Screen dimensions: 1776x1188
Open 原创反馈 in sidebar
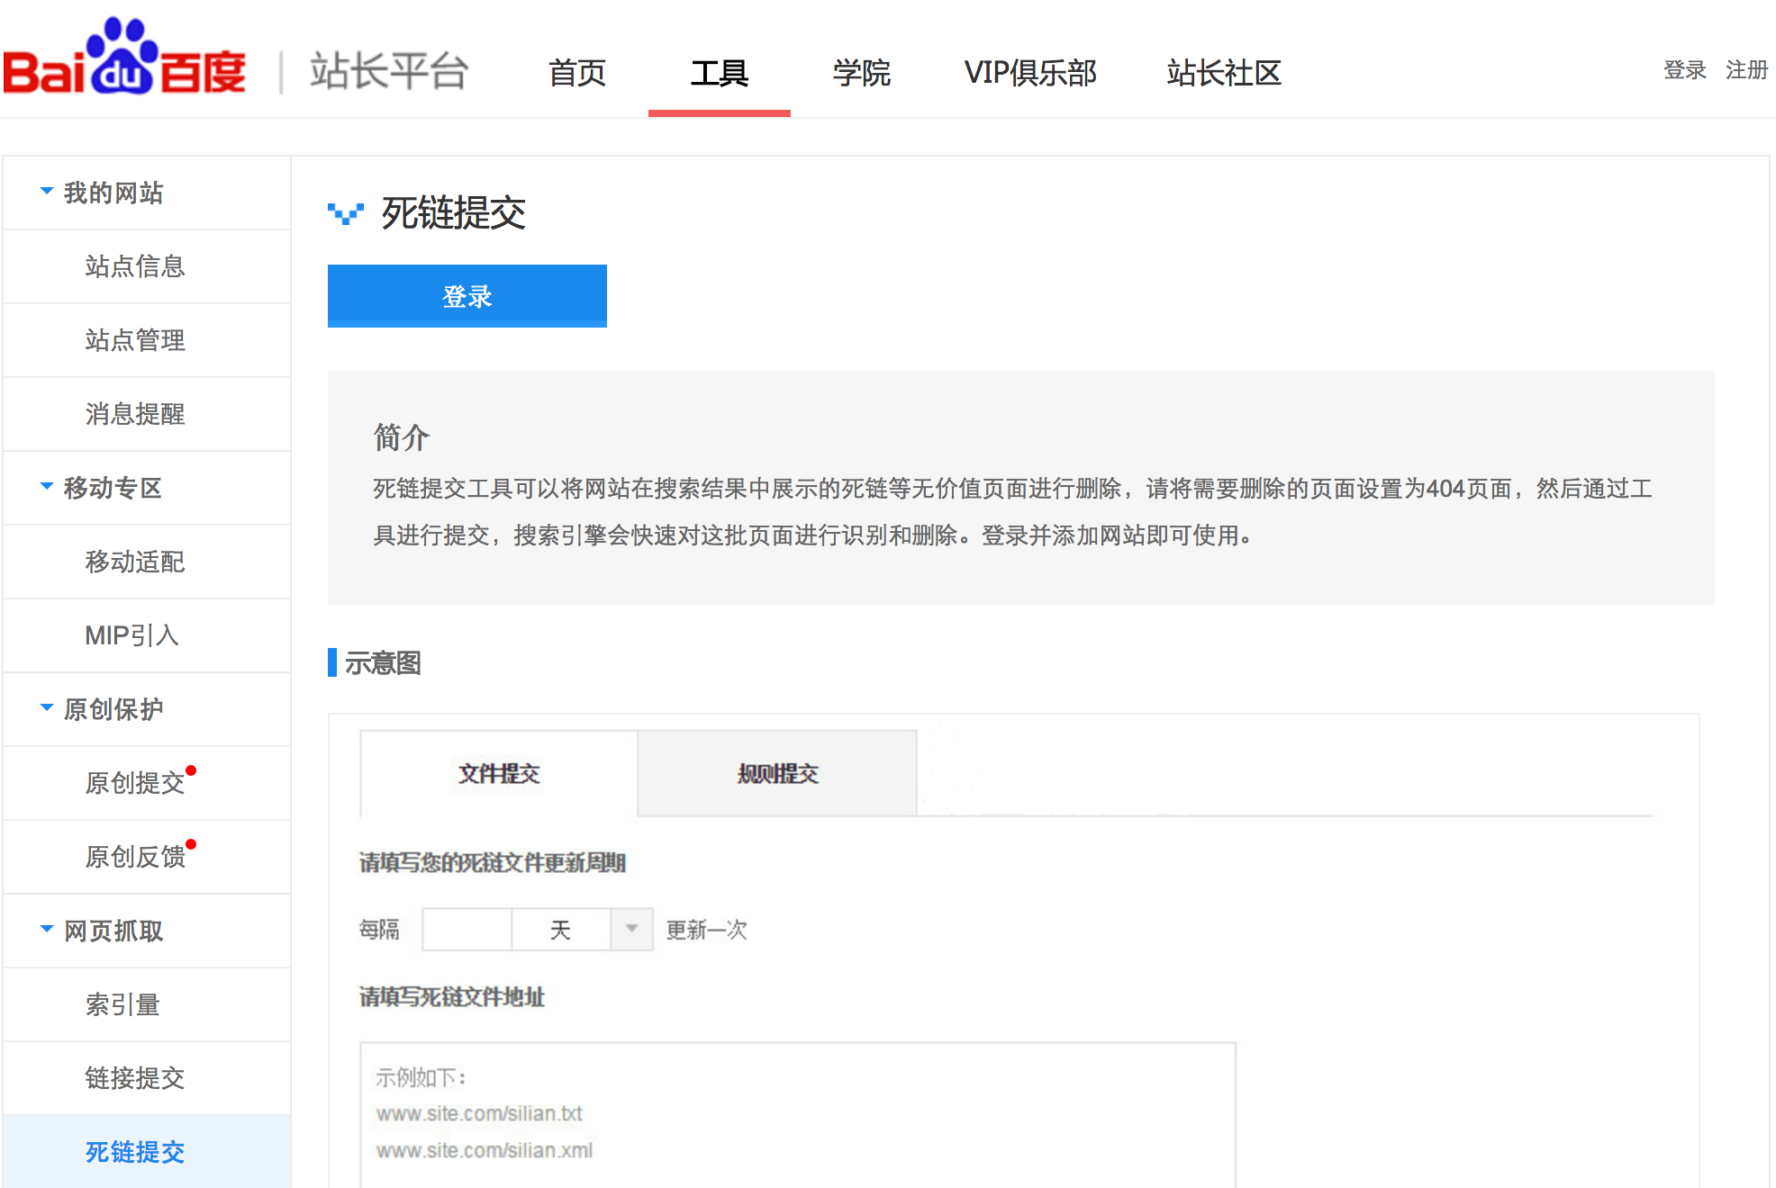(x=147, y=857)
